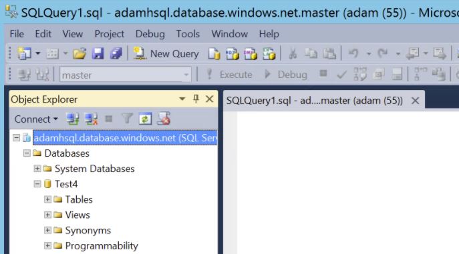
Task: Click the Parse checkmark icon
Action: tap(341, 75)
